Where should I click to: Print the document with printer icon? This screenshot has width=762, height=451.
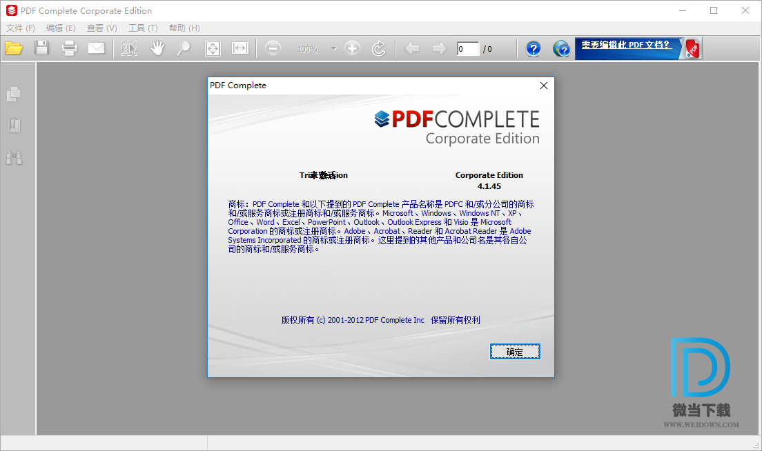pos(69,48)
